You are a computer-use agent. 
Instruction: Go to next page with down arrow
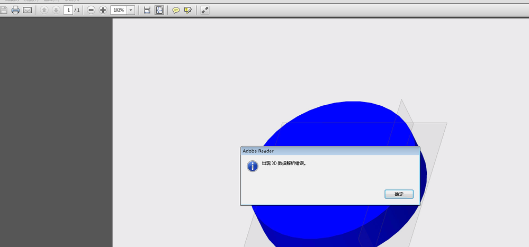pos(56,10)
